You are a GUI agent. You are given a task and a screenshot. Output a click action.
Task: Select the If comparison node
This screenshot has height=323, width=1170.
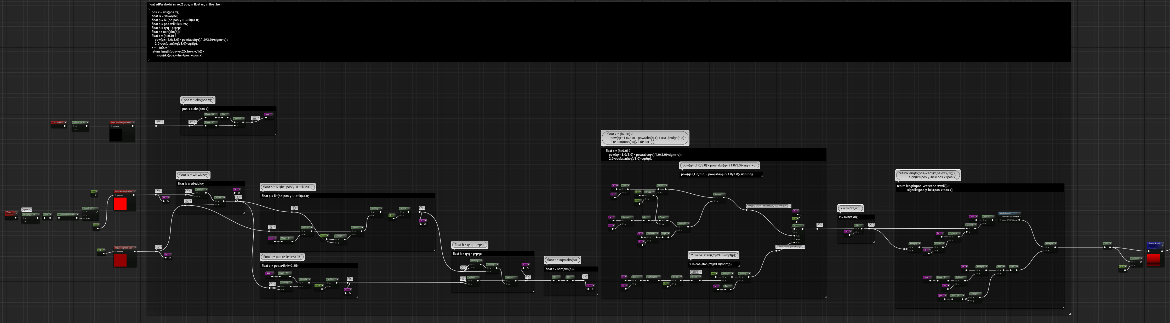(x=798, y=234)
